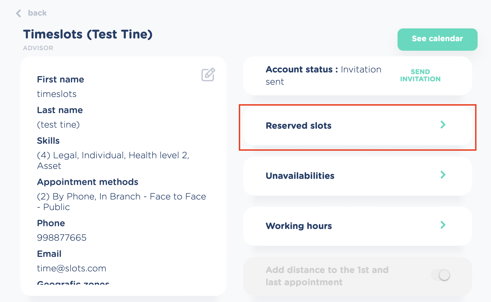The image size is (491, 302).
Task: Click the SEND INVITATION link
Action: click(420, 75)
